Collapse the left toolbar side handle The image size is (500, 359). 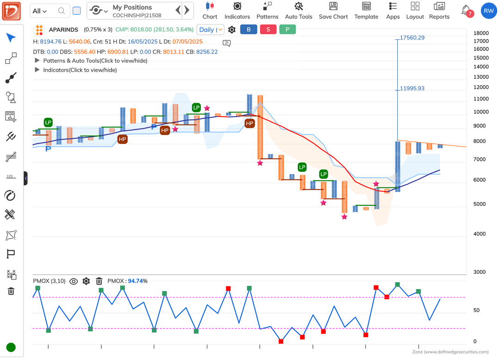(25, 179)
